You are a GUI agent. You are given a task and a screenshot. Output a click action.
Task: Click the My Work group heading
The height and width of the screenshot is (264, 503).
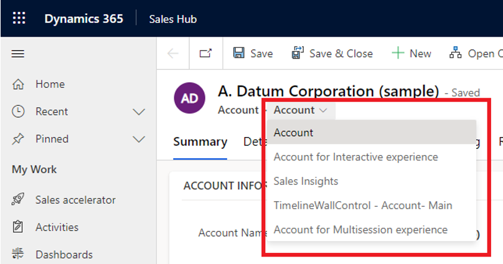34,169
